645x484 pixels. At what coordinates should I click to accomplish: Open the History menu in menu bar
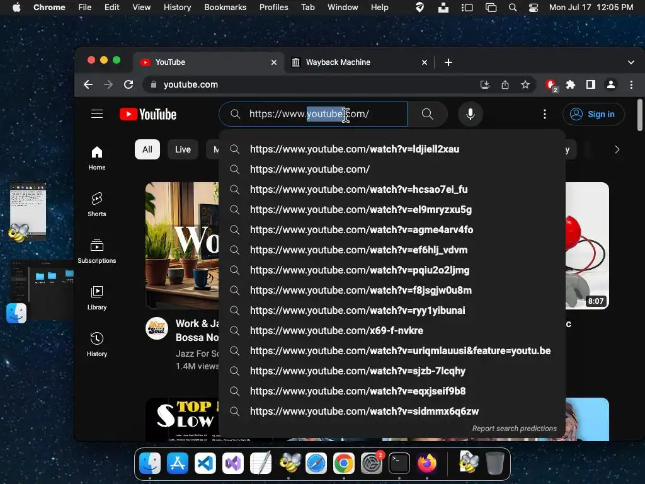tap(177, 8)
